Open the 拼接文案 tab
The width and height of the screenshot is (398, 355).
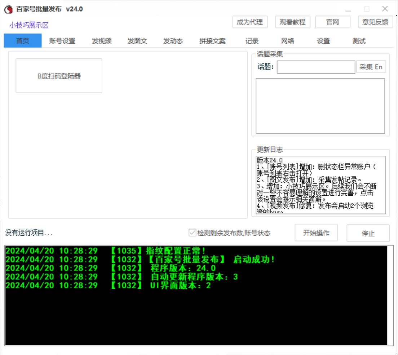coord(212,41)
